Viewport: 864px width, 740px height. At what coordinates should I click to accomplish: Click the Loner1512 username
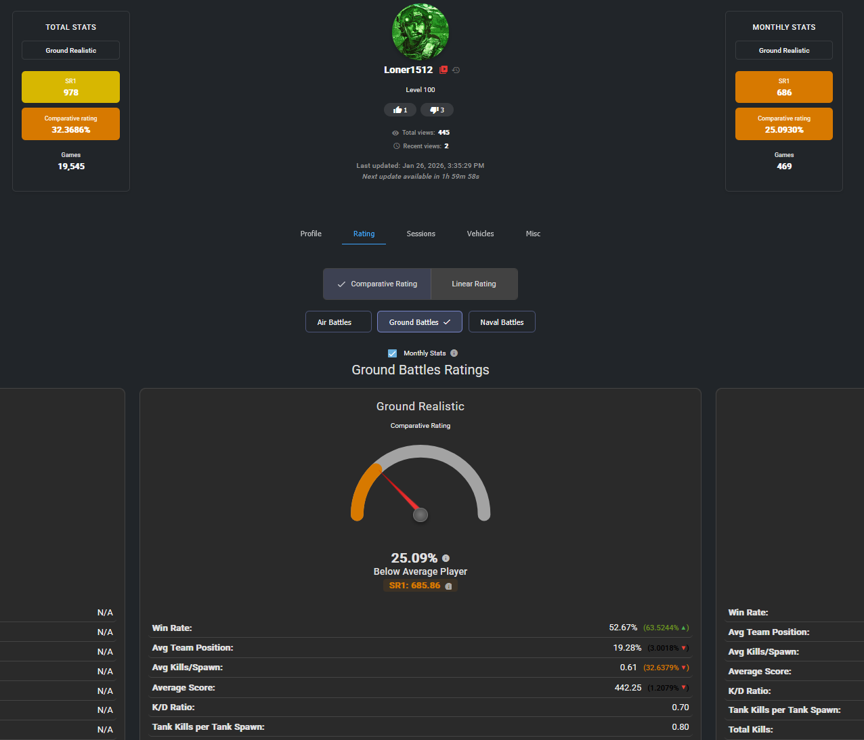coord(408,70)
